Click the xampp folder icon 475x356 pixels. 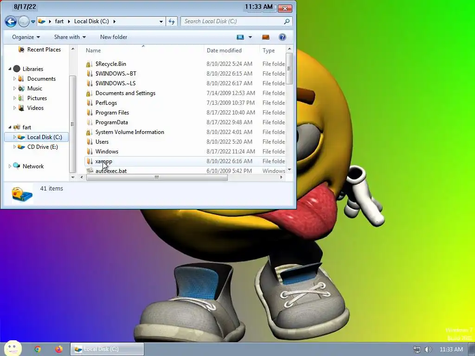tap(89, 161)
